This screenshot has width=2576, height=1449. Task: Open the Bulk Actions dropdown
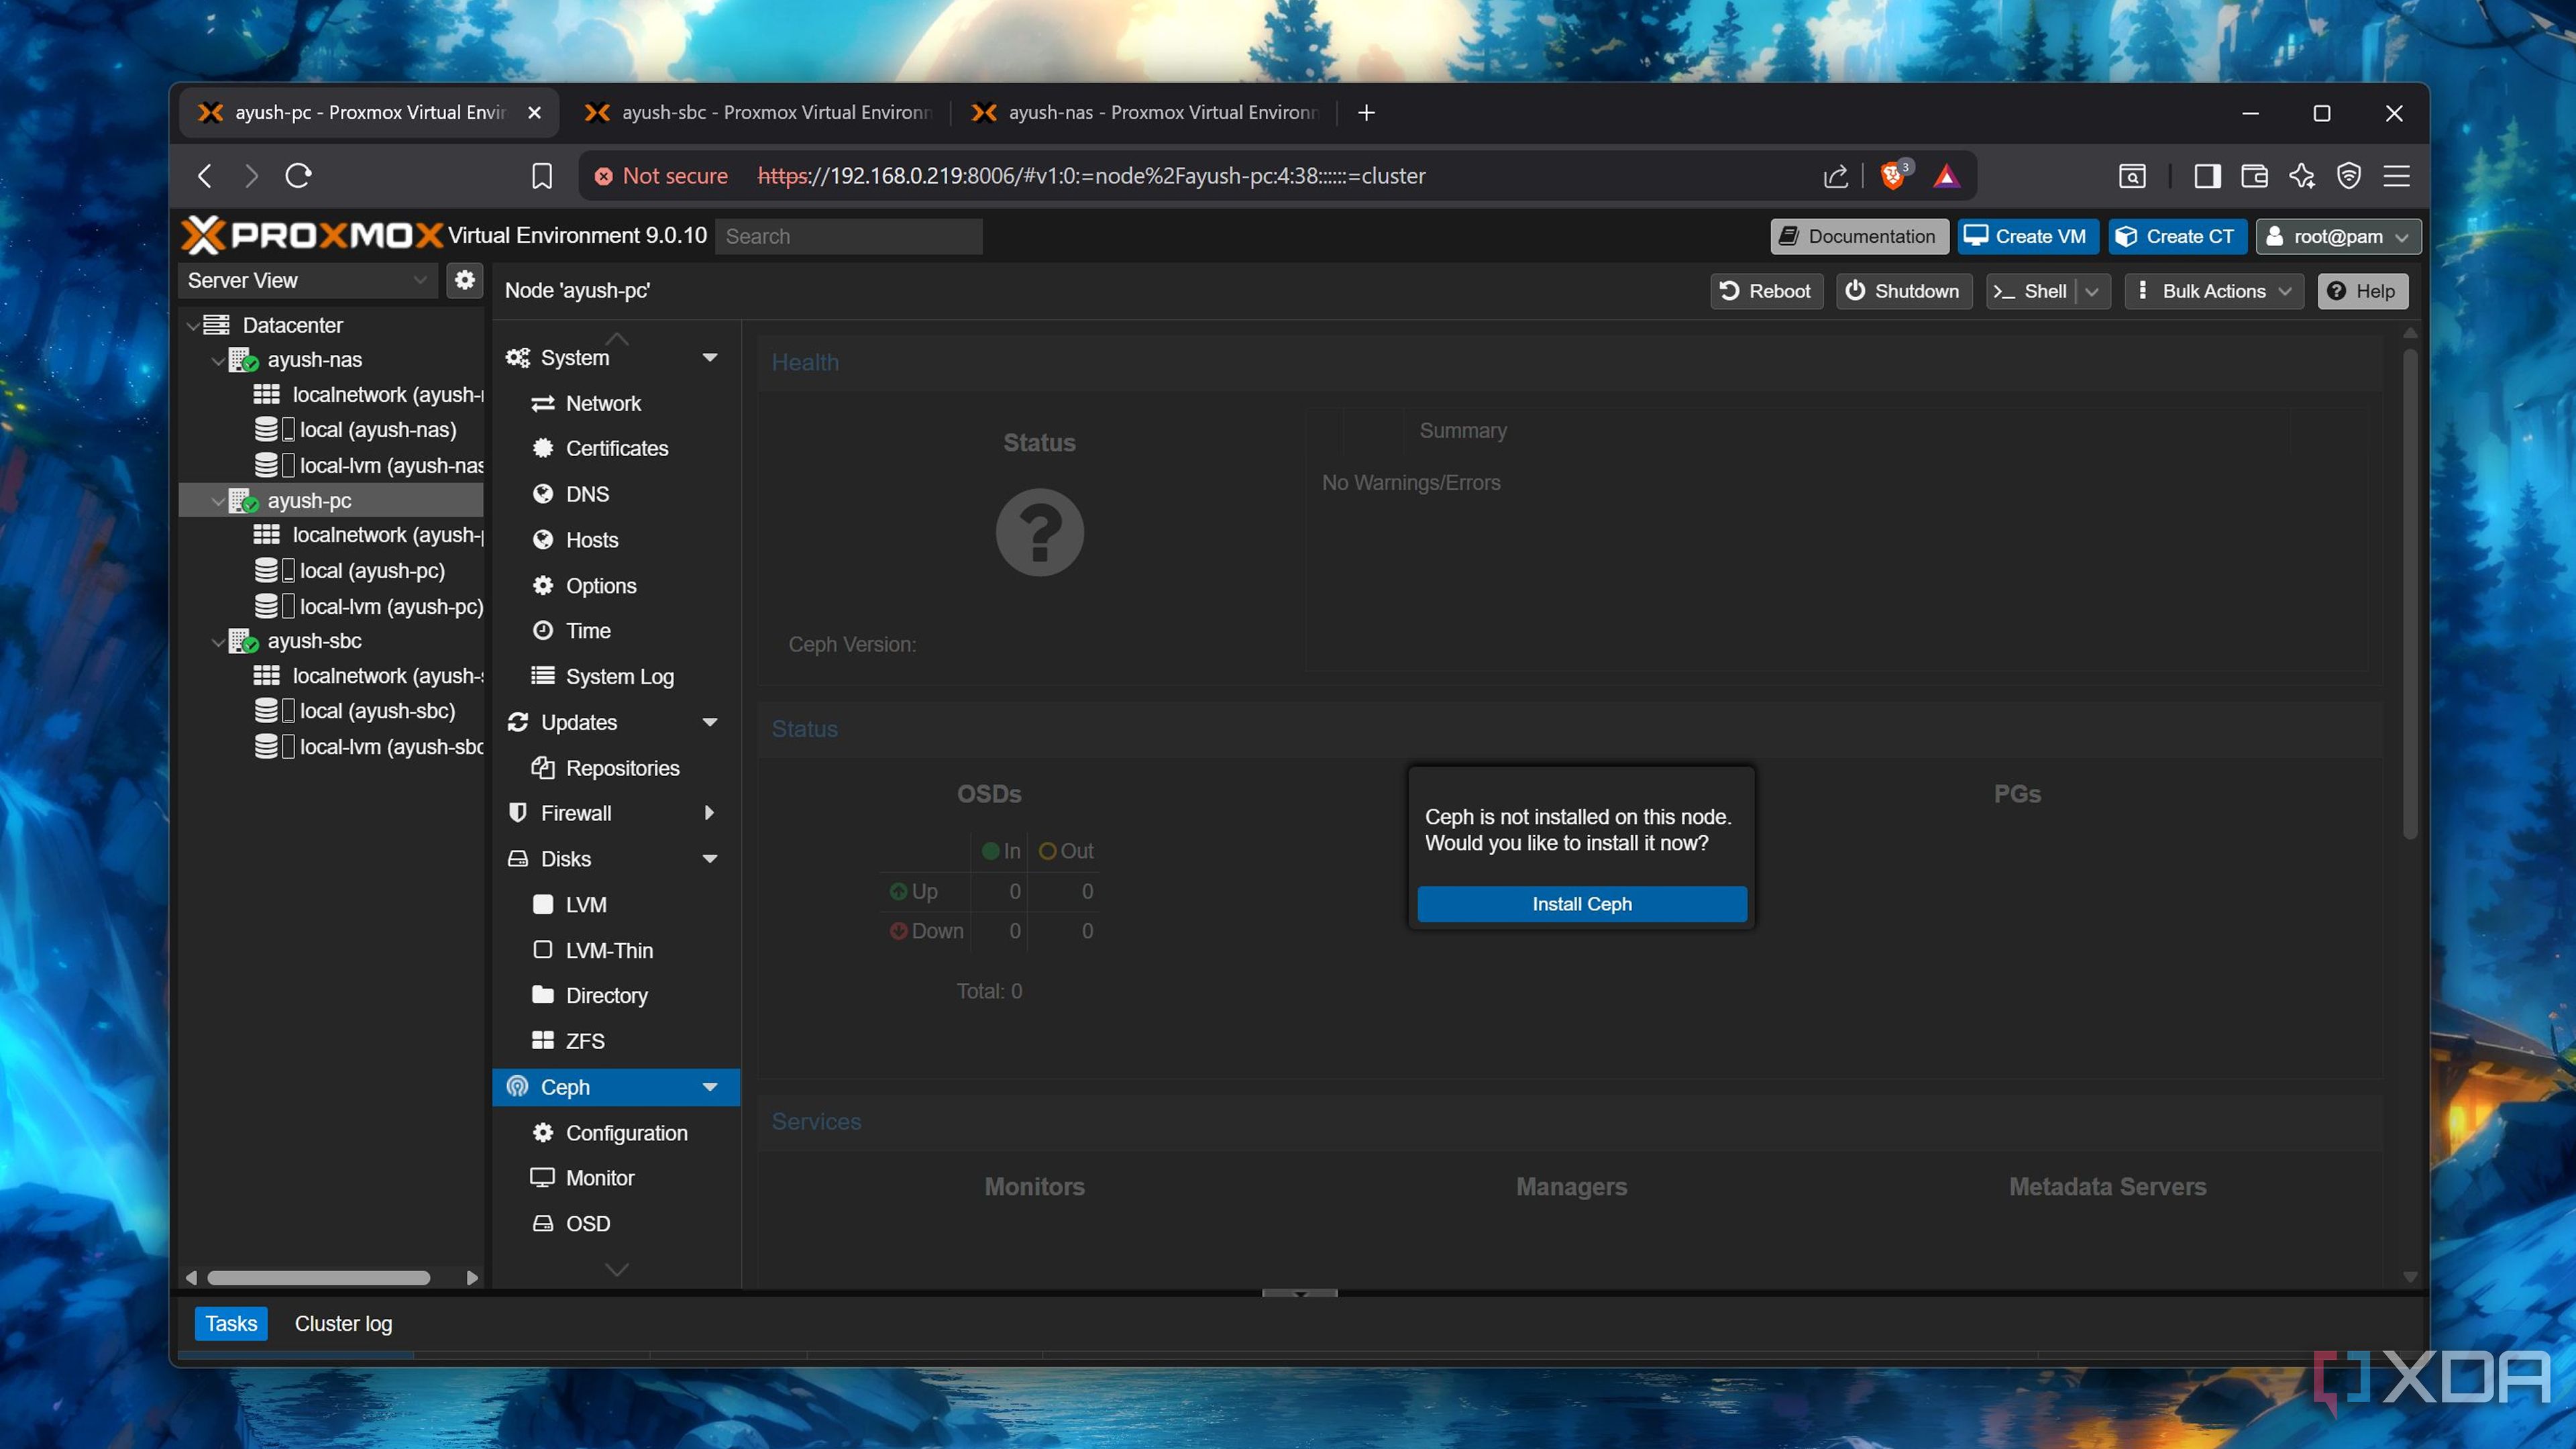click(x=2213, y=291)
